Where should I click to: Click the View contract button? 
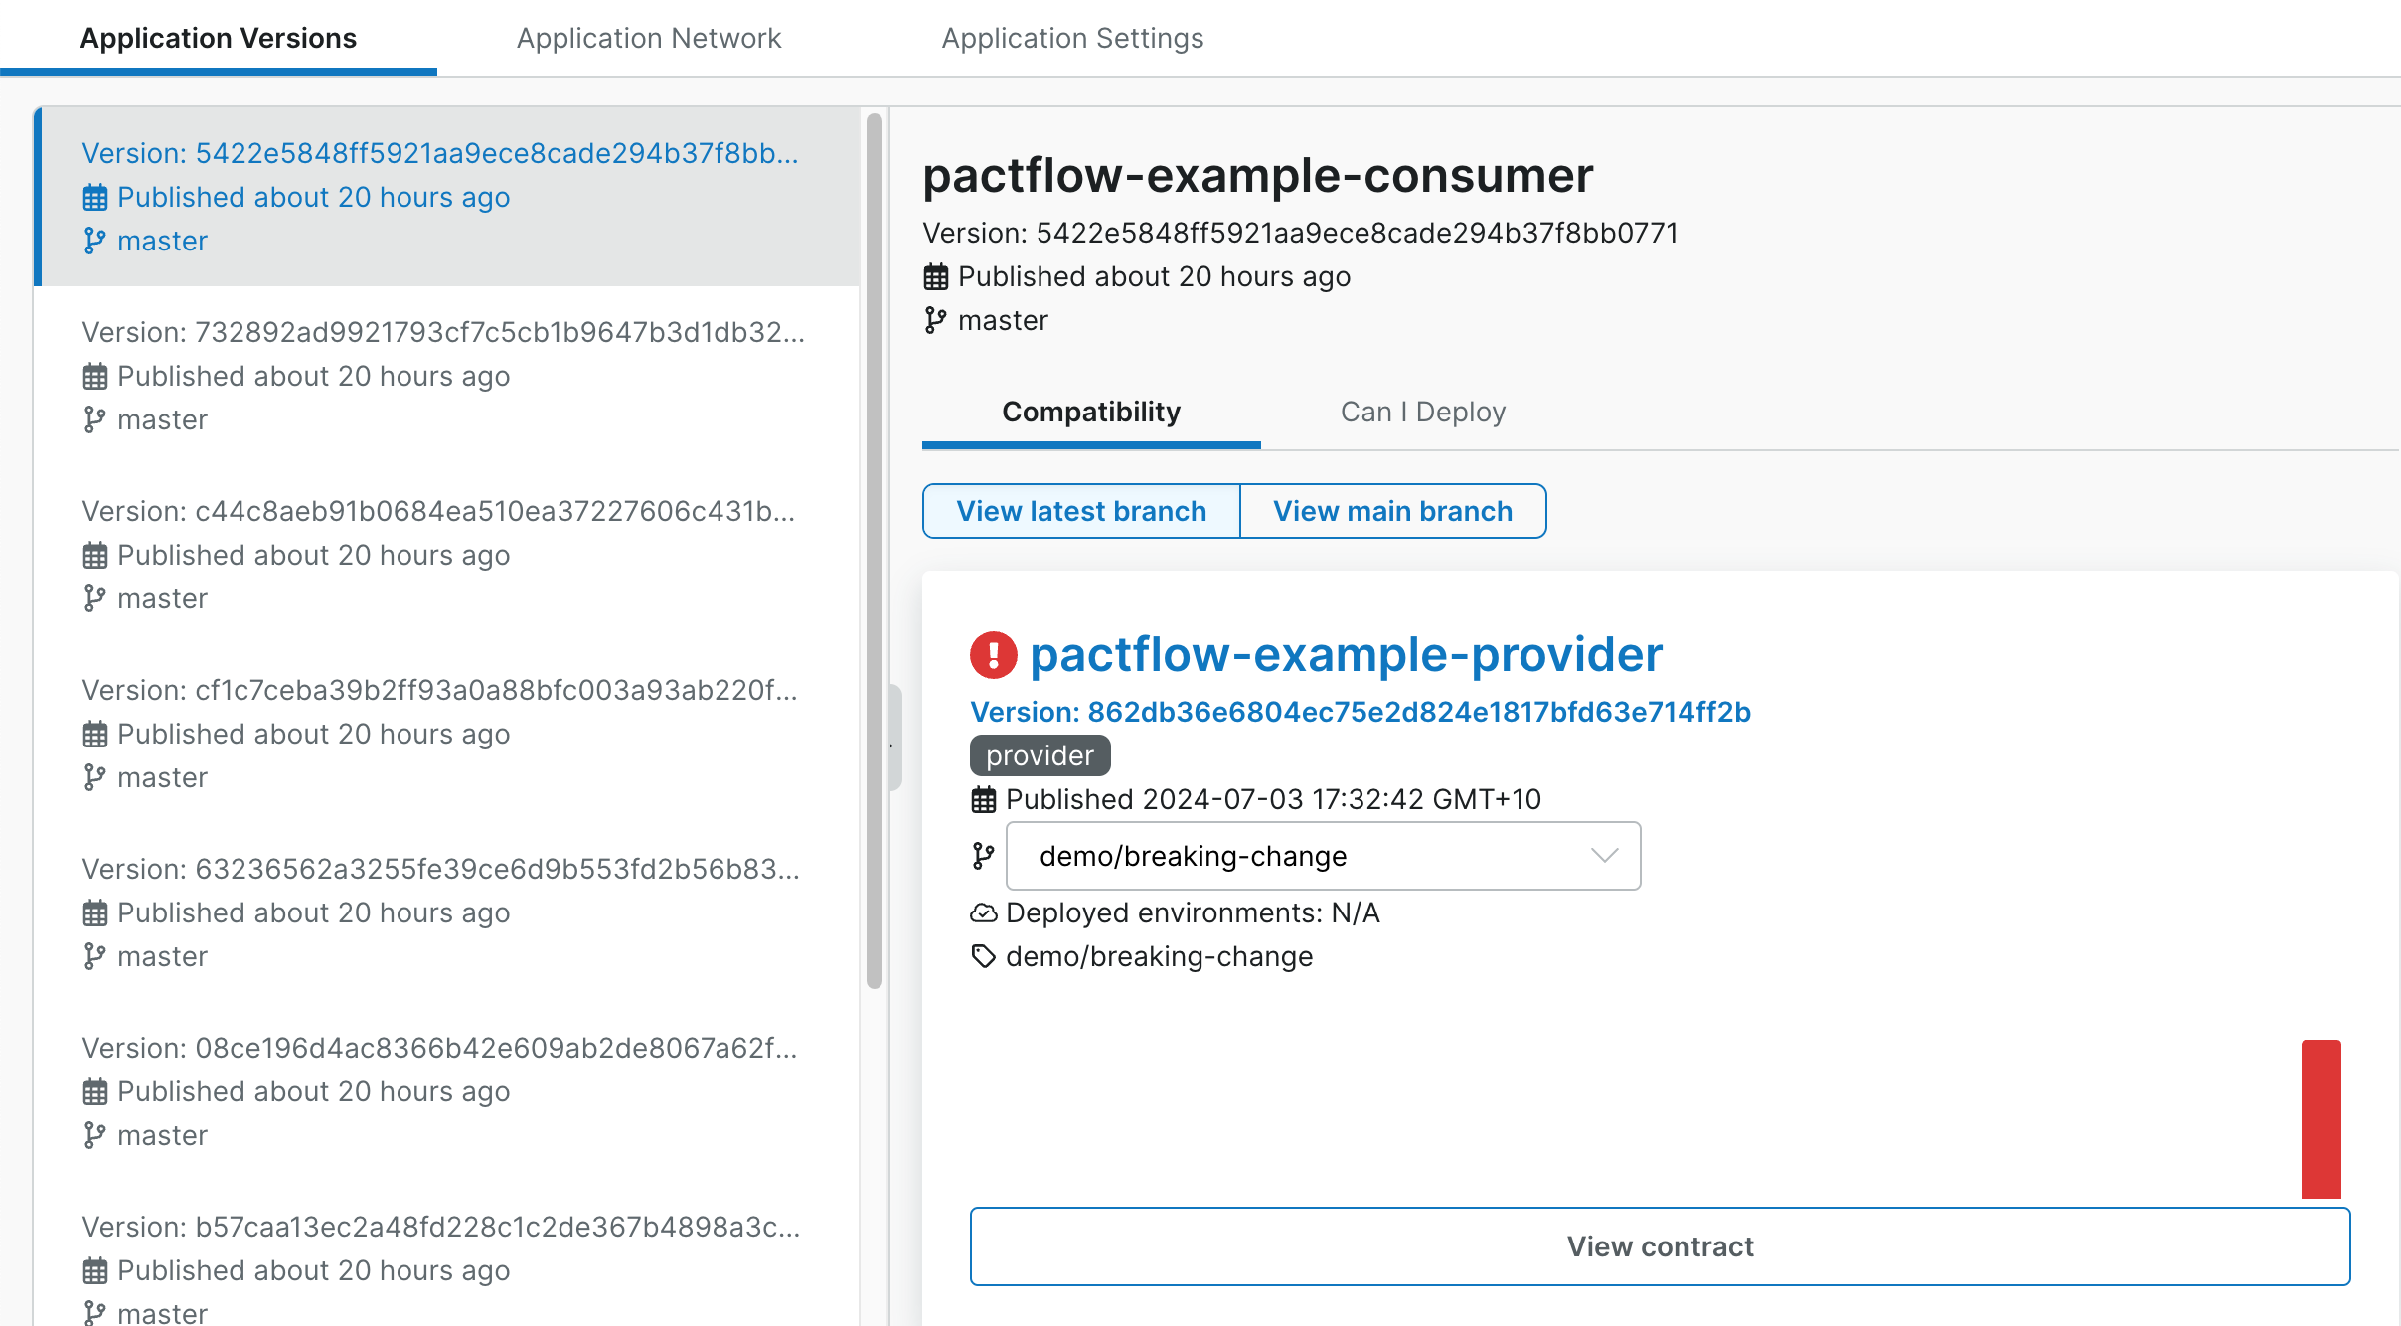1660,1246
